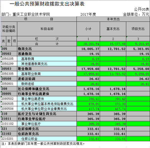Click the 项目支出 column header
Screen dimensions: 150x148
click(138, 29)
